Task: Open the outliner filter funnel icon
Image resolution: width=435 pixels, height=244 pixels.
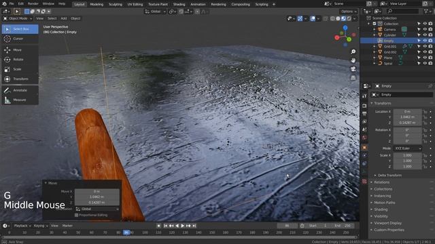Action: (426, 11)
